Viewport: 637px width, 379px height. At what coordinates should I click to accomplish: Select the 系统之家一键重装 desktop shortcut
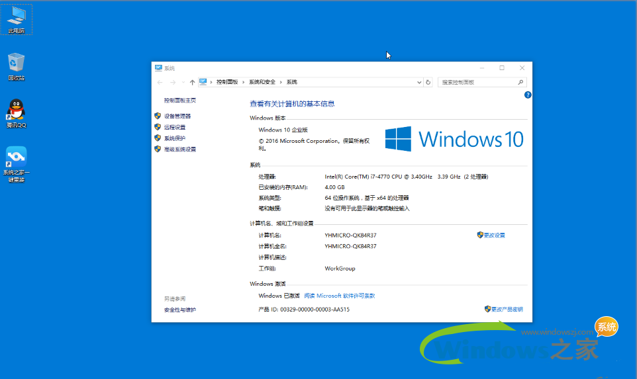pos(17,164)
